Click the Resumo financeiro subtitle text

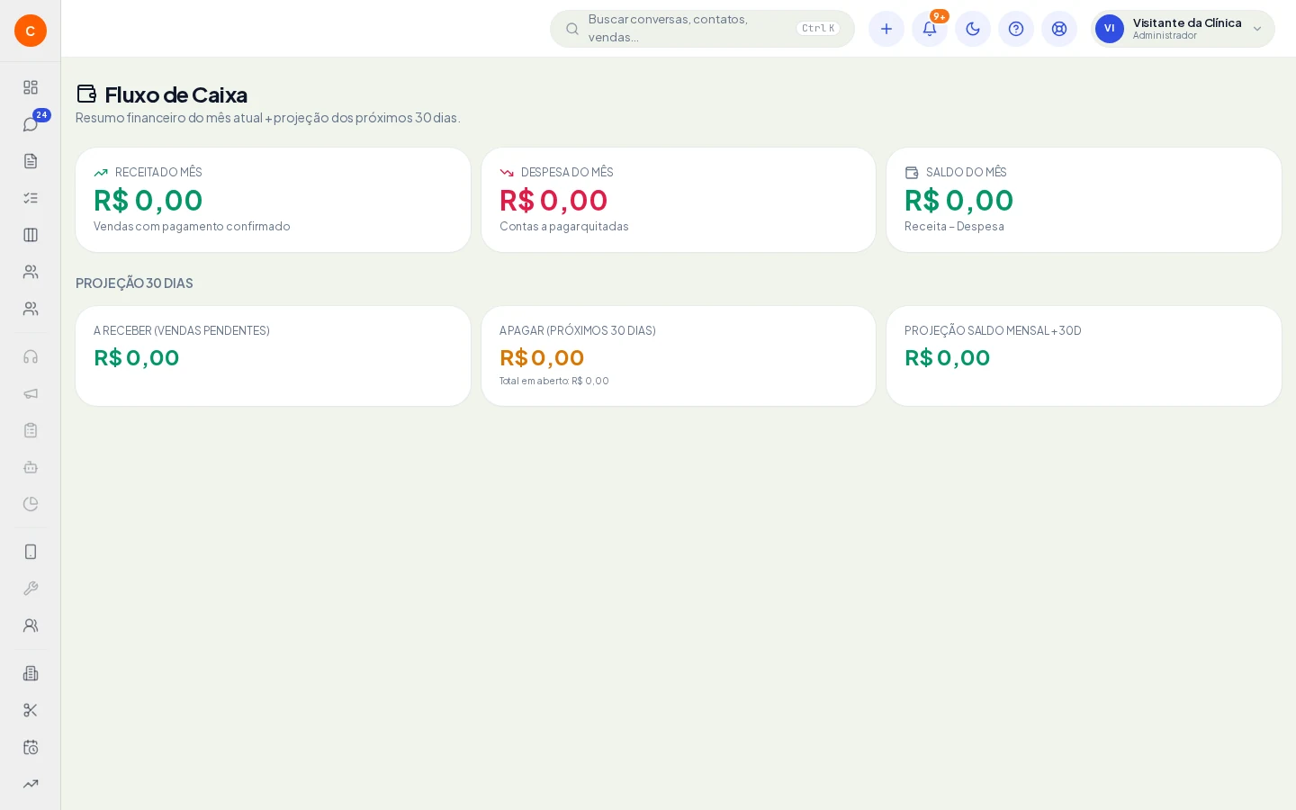click(268, 118)
